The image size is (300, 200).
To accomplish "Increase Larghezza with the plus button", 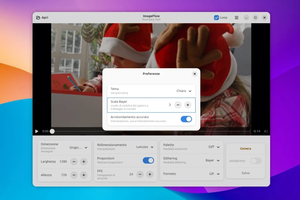I will click(84, 161).
